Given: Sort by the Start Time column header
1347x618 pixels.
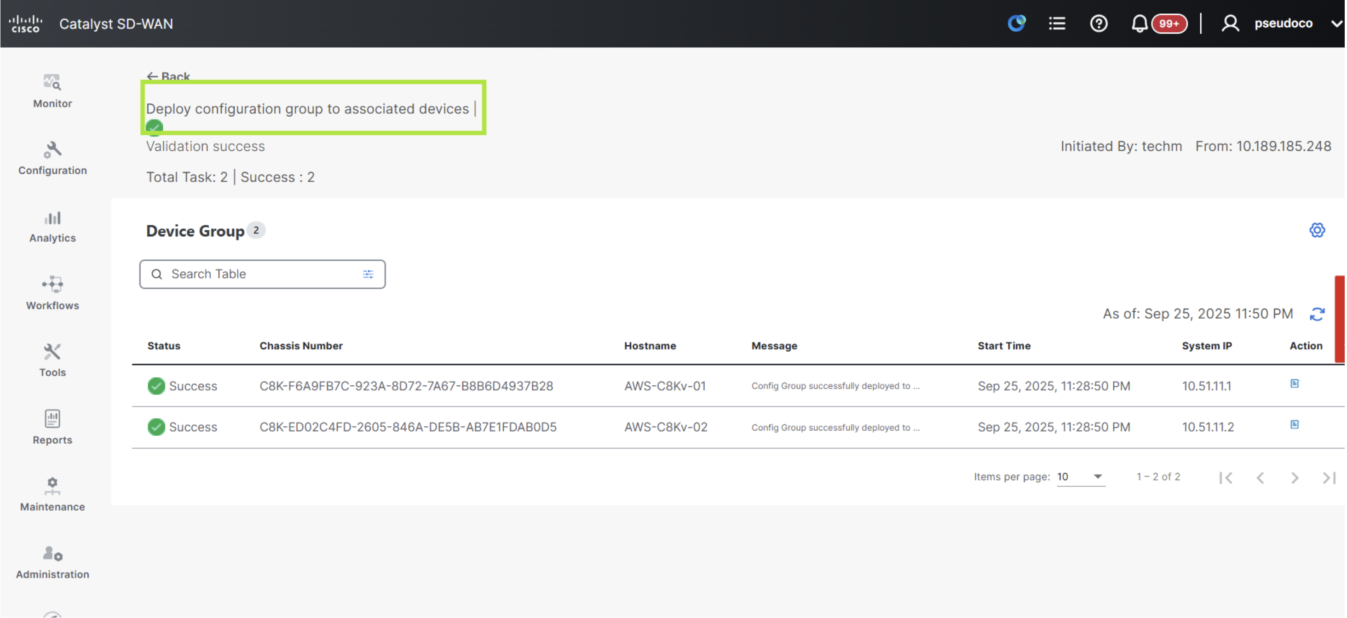Looking at the screenshot, I should [x=1003, y=346].
